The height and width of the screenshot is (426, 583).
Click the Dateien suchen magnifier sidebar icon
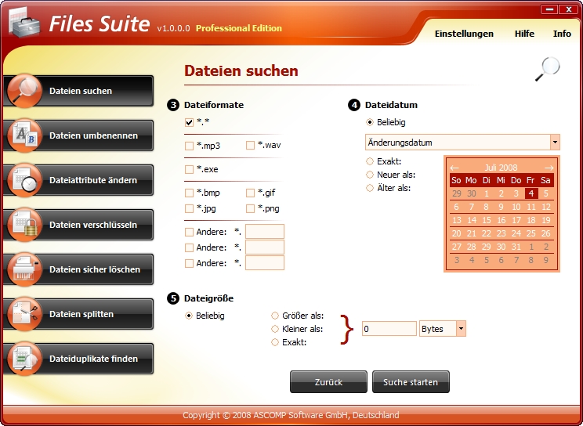[x=24, y=91]
